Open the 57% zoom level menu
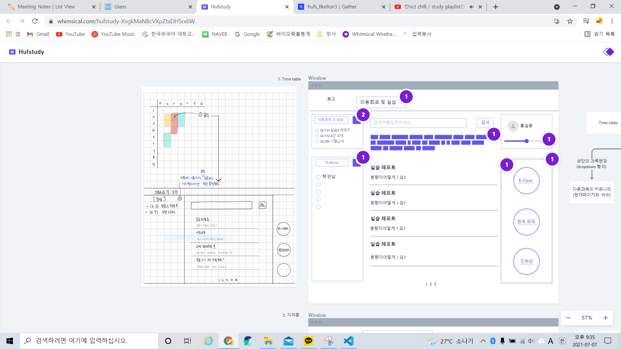 [x=587, y=318]
